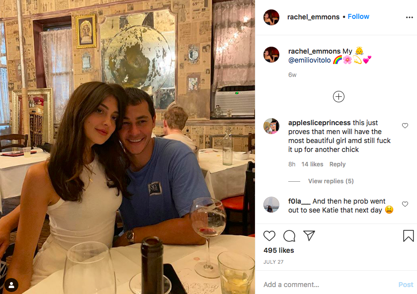
Task: Reply to the appleslicéprincess comment
Action: click(337, 164)
